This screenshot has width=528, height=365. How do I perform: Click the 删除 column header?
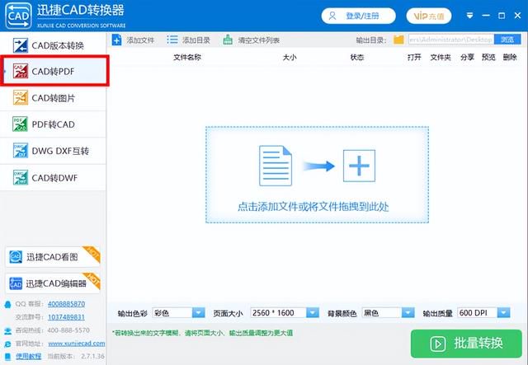510,57
